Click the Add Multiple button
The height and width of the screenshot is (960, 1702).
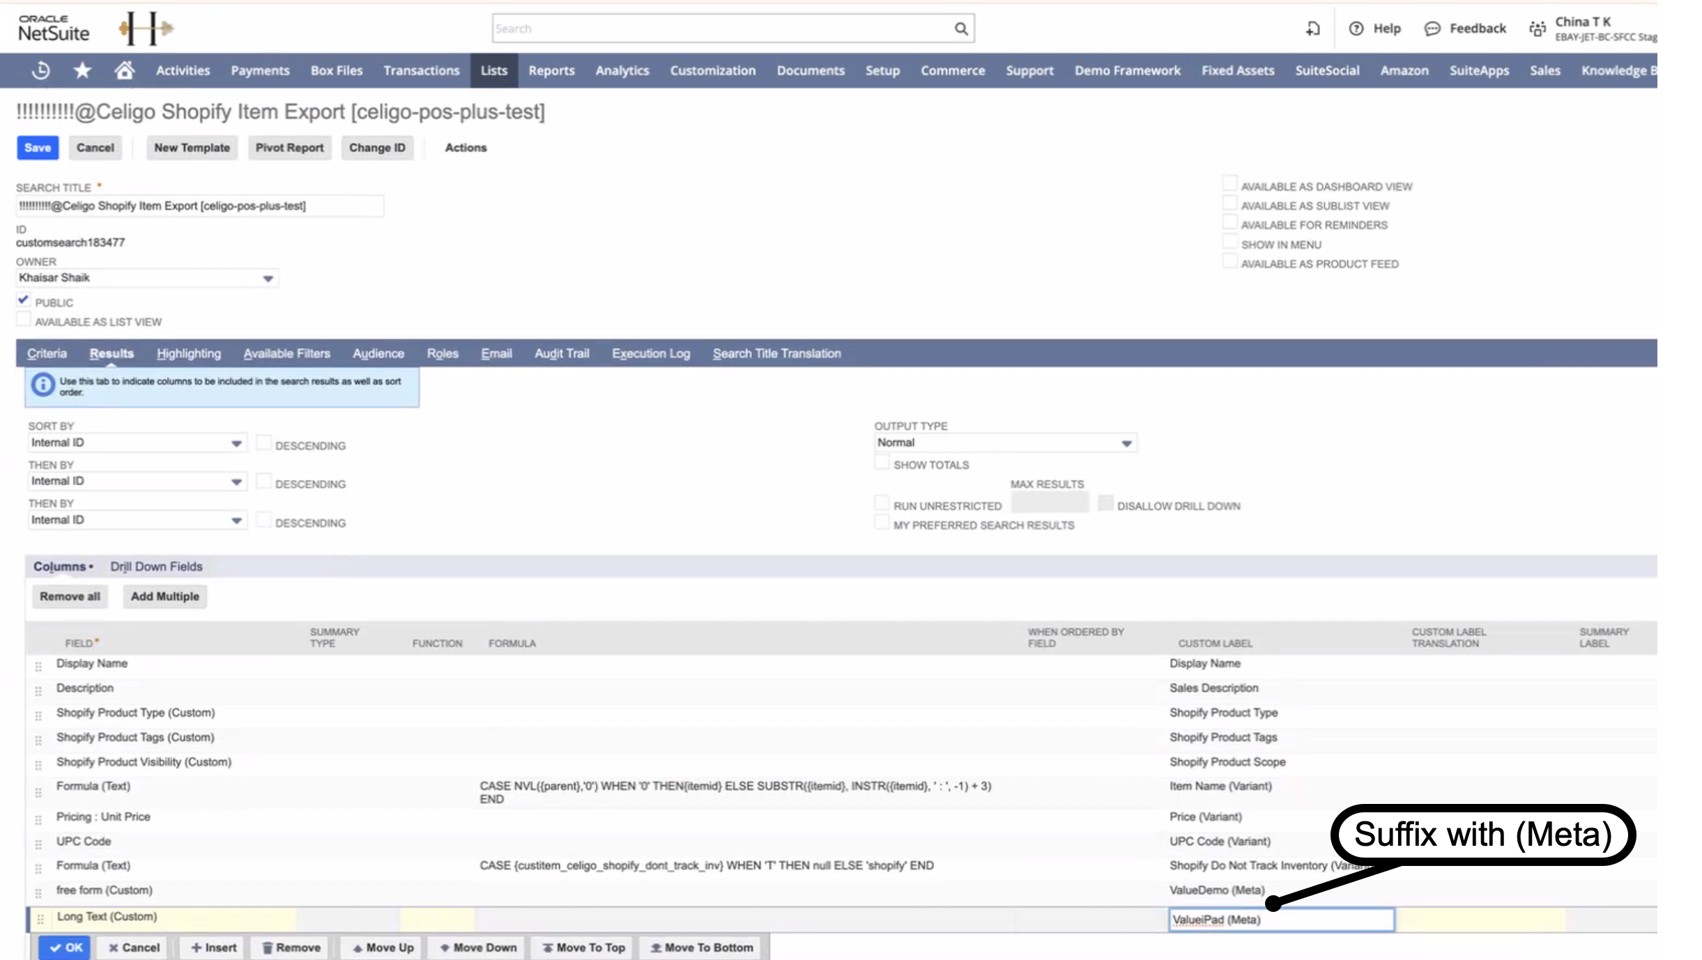tap(164, 596)
